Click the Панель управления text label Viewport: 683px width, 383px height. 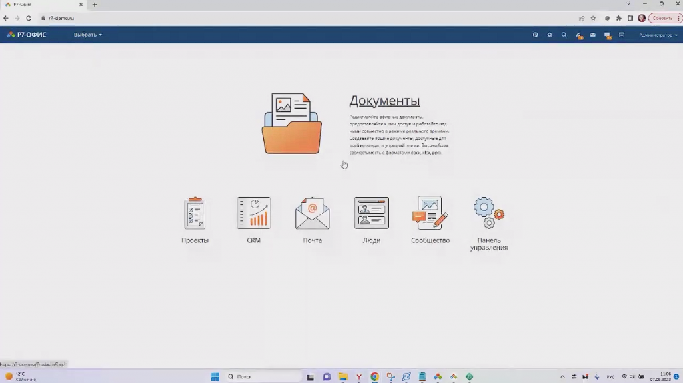489,244
